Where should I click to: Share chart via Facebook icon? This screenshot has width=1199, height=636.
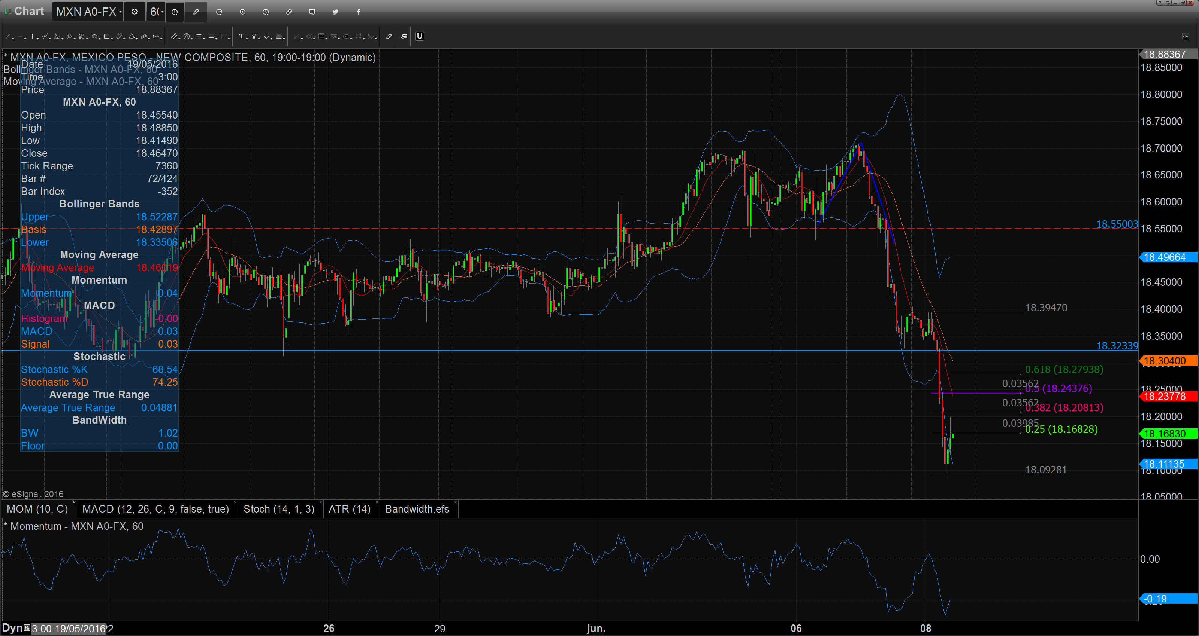pos(359,12)
